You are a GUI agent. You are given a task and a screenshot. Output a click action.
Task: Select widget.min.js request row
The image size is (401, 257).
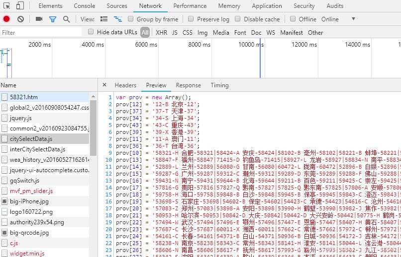45,254
